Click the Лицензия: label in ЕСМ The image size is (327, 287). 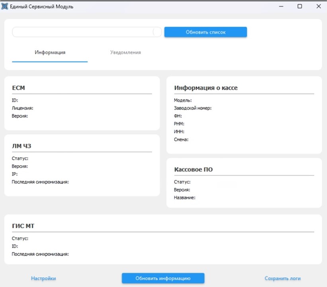click(23, 108)
